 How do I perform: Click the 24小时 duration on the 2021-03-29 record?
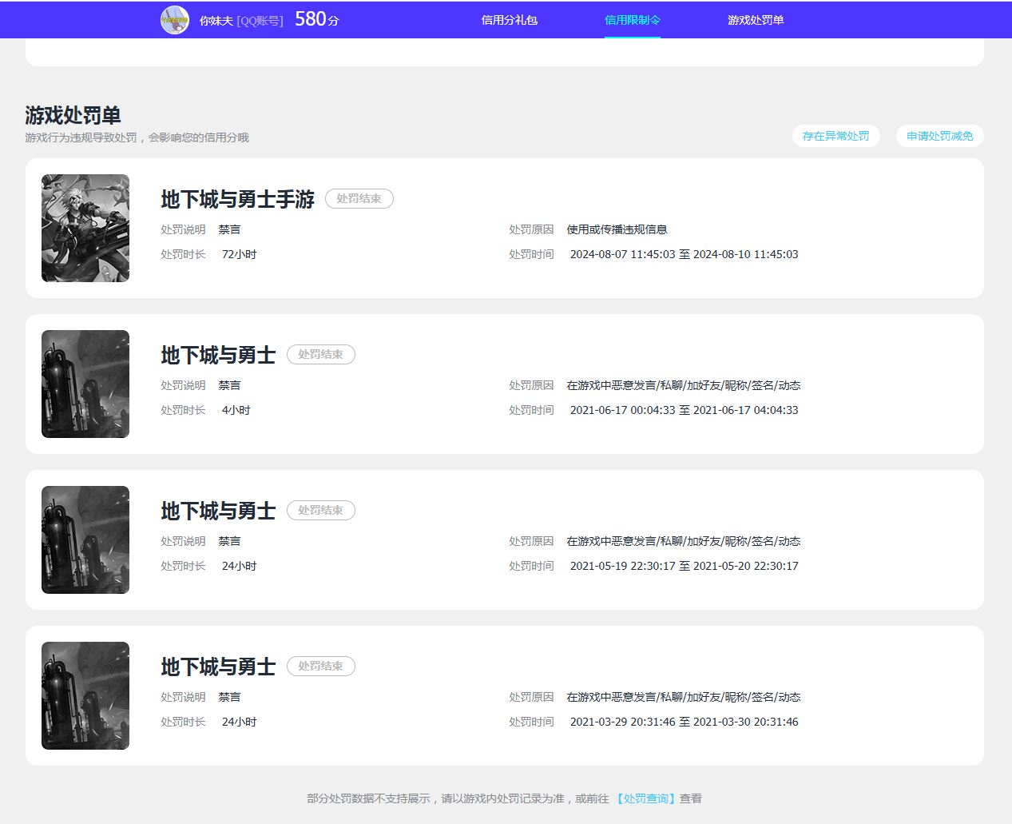coord(239,722)
